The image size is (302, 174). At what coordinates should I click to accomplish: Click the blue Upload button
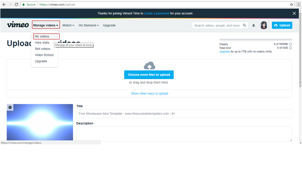click(x=282, y=25)
